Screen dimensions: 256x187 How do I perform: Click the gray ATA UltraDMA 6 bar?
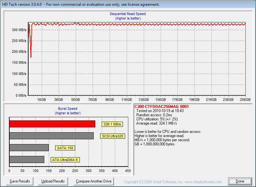point(27,159)
